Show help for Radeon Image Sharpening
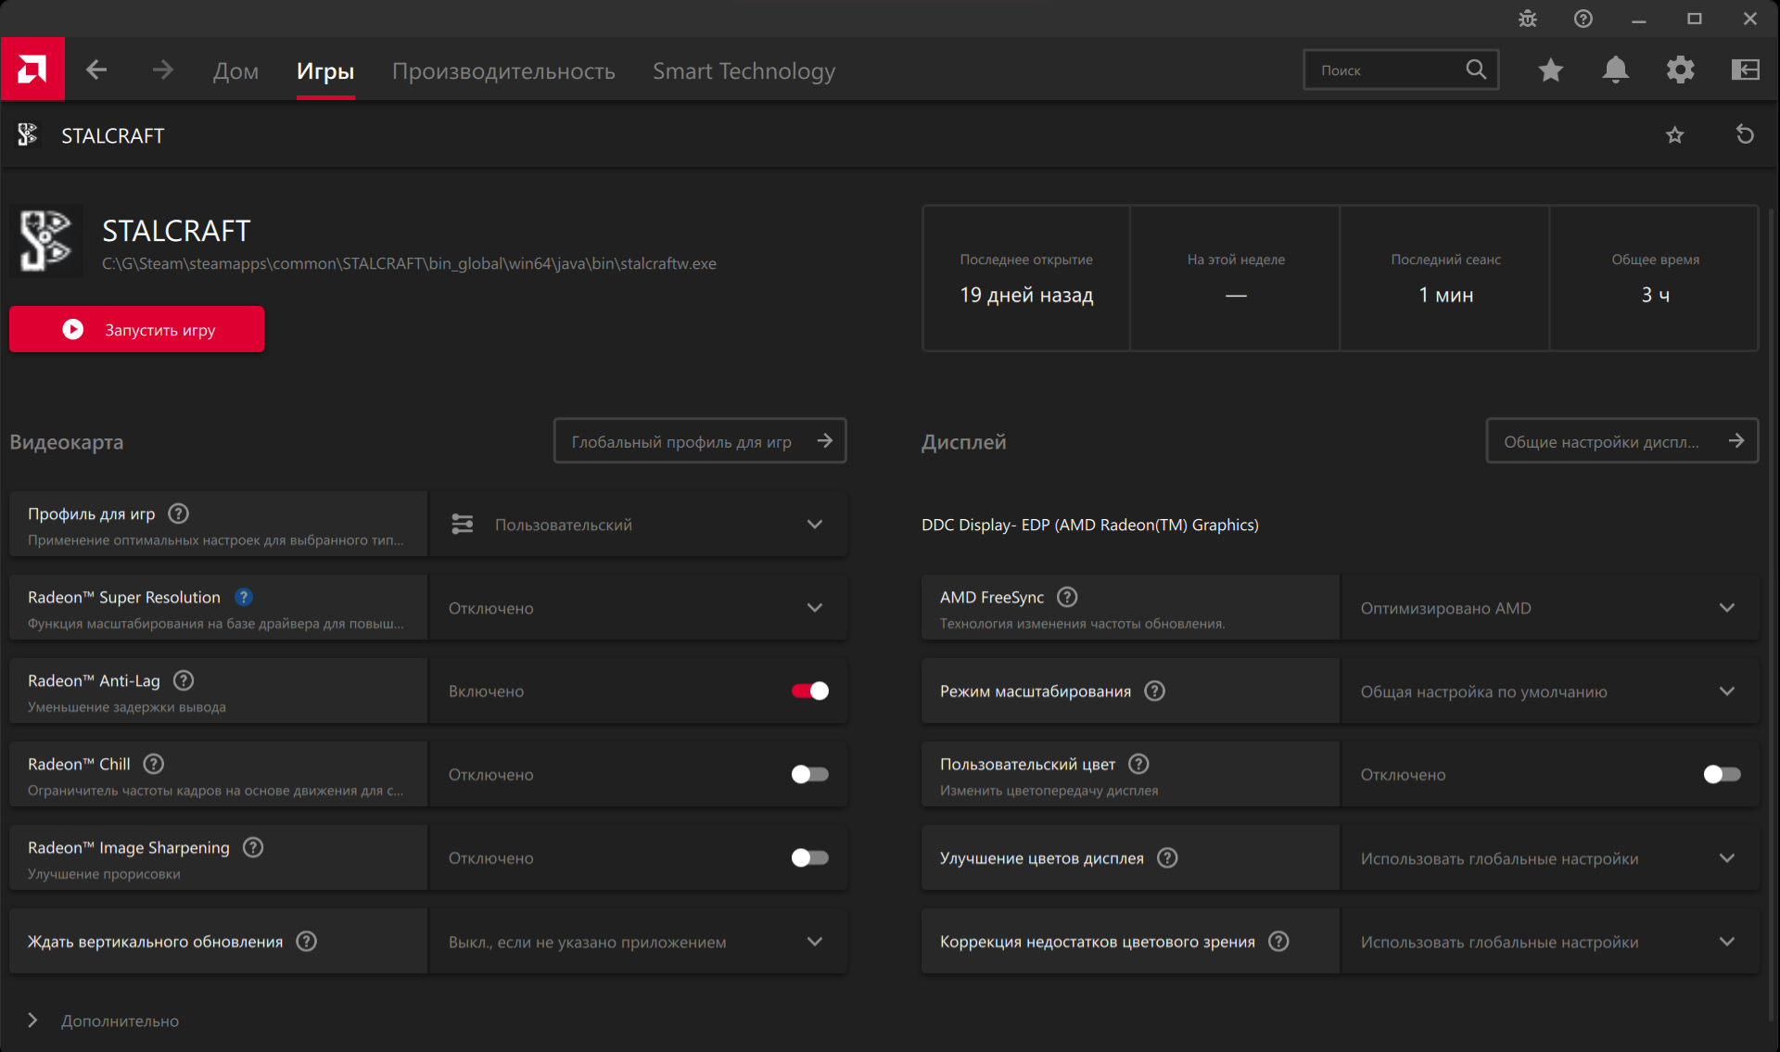The width and height of the screenshot is (1780, 1052). (253, 847)
